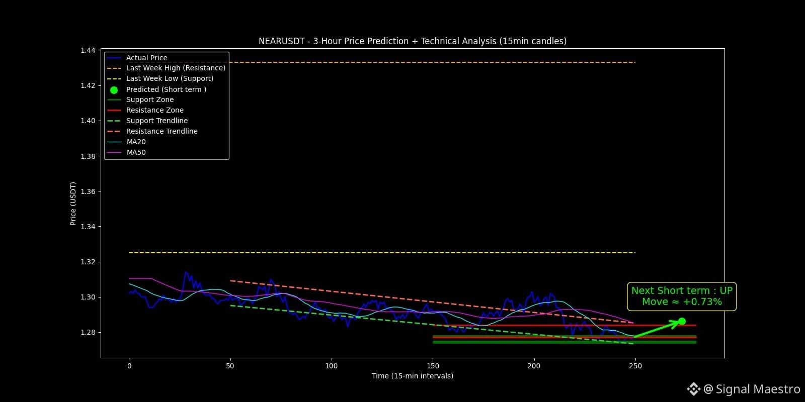805x402 pixels.
Task: Select the Actual Price legend entry
Action: [x=137, y=58]
